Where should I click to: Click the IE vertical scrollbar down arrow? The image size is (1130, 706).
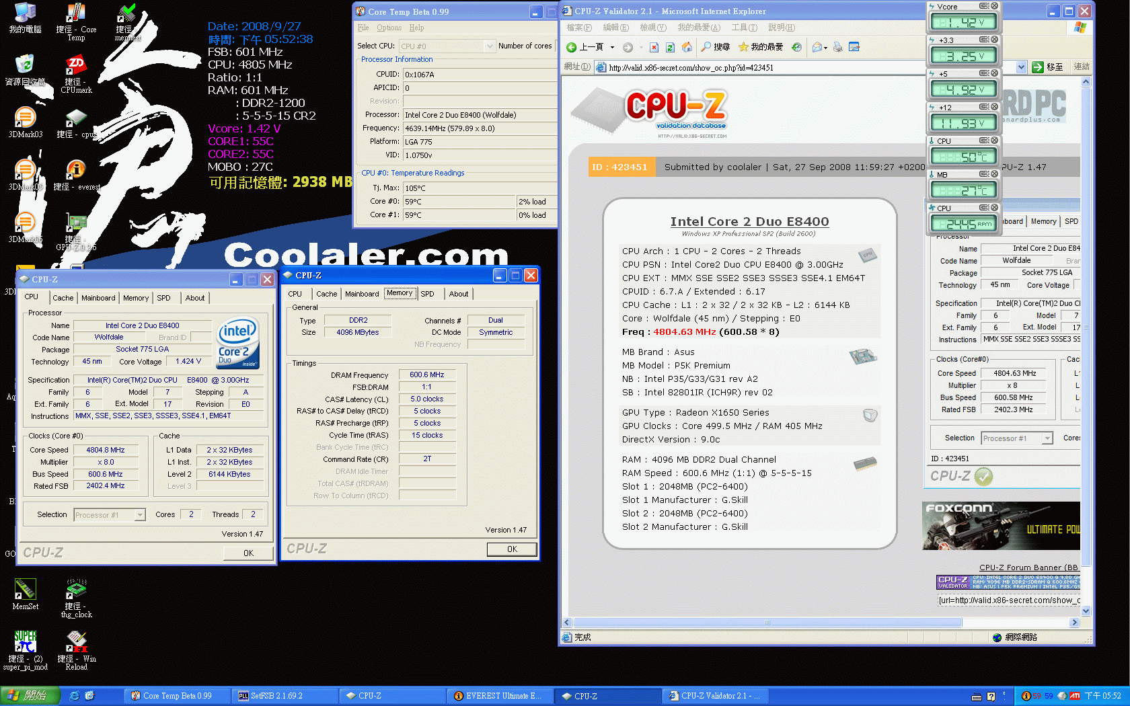1086,611
